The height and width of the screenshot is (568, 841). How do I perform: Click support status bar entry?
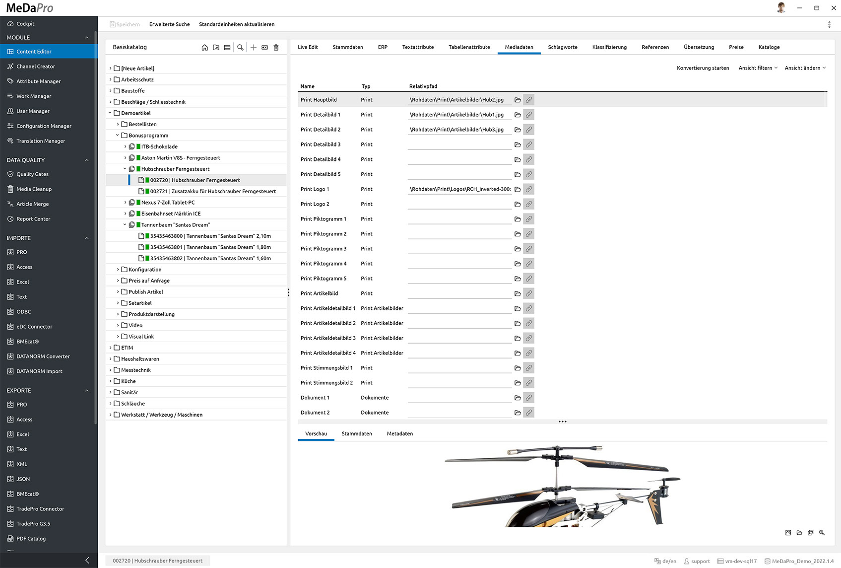pos(697,561)
